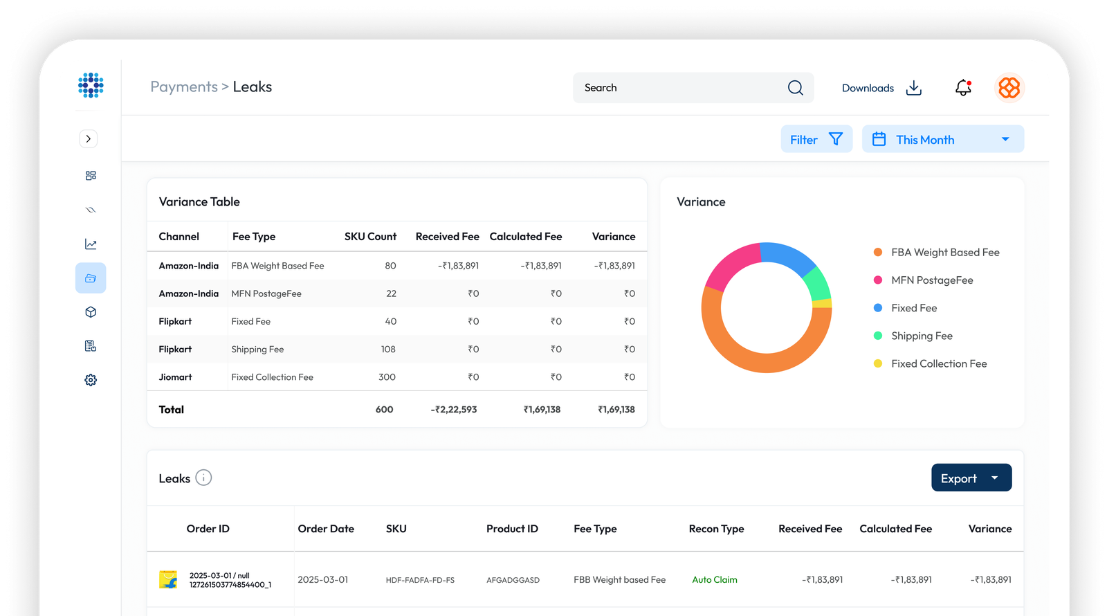Image resolution: width=1107 pixels, height=616 pixels.
Task: Click into the Search input field
Action: [678, 88]
